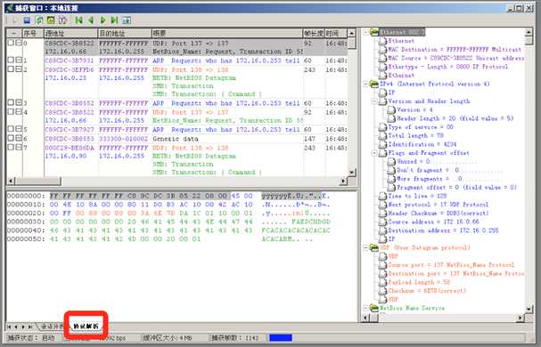
Task: Tick the checkbox for packet row 1
Action: [x=11, y=60]
